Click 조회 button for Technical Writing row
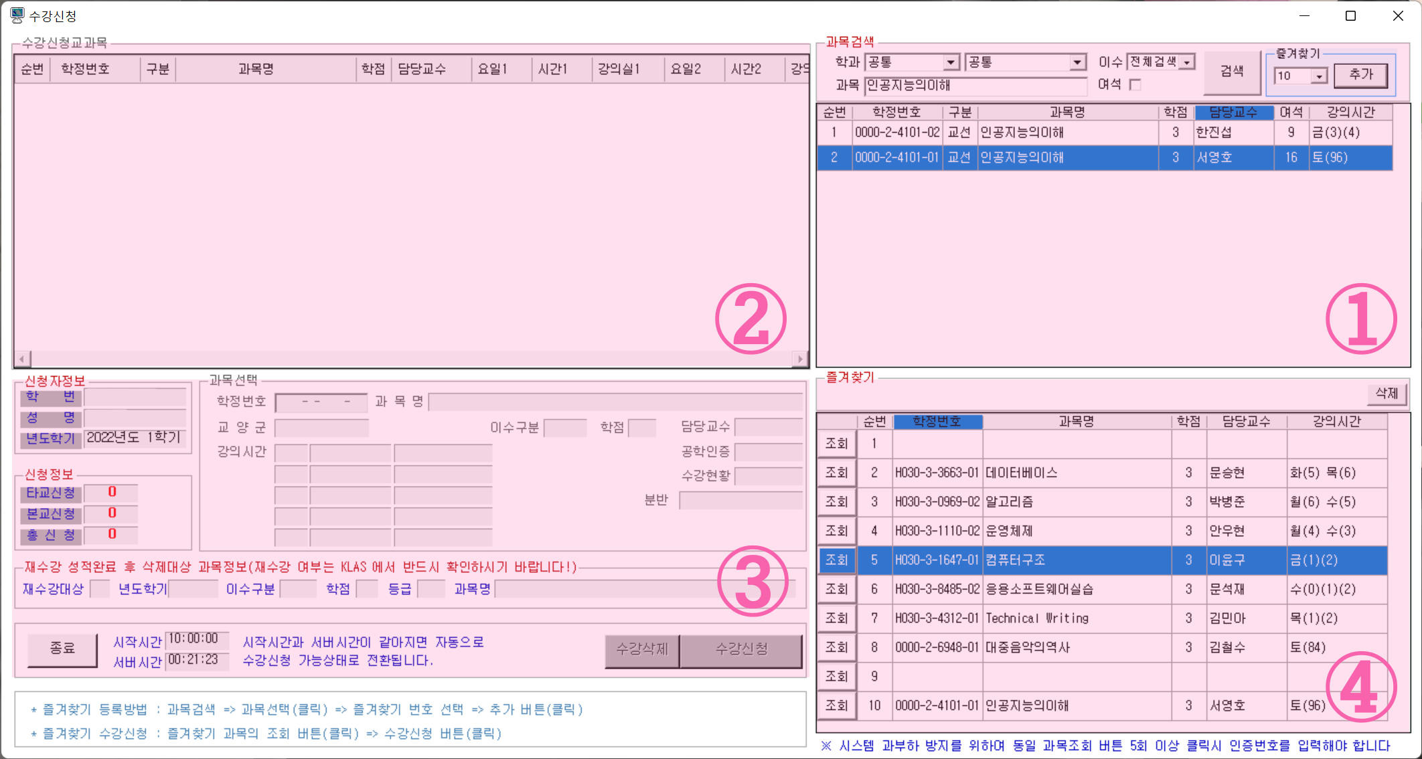This screenshot has height=759, width=1422. tap(837, 618)
